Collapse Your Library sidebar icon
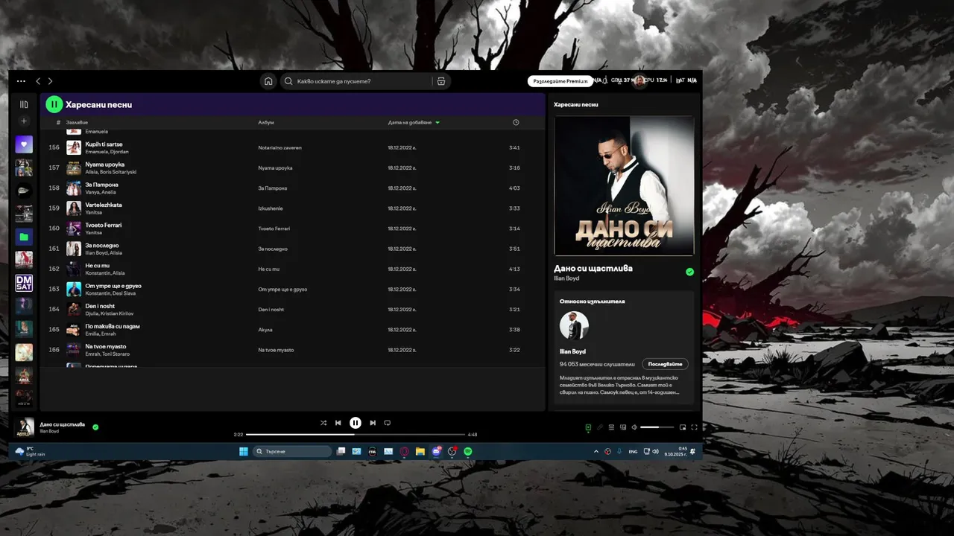 pyautogui.click(x=24, y=104)
